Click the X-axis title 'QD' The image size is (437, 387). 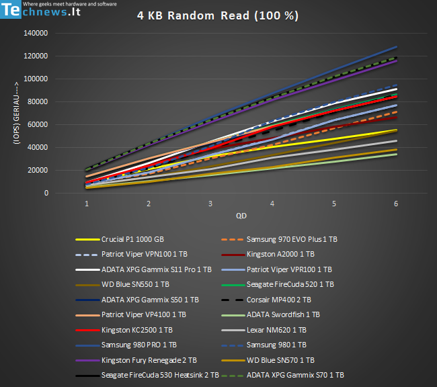click(x=241, y=216)
